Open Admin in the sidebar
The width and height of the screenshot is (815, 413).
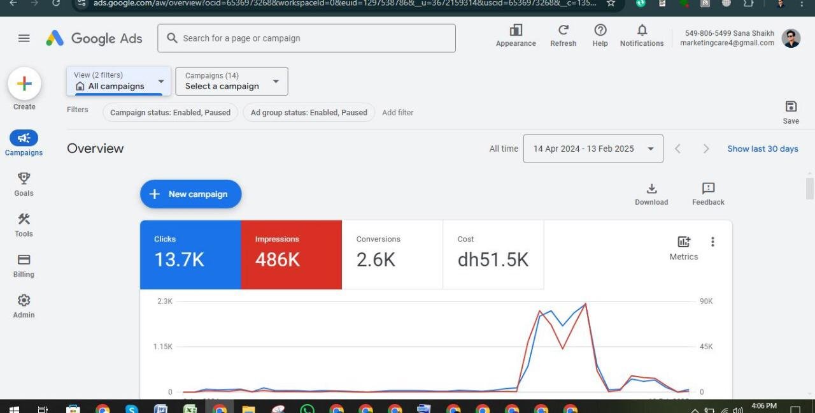(24, 307)
